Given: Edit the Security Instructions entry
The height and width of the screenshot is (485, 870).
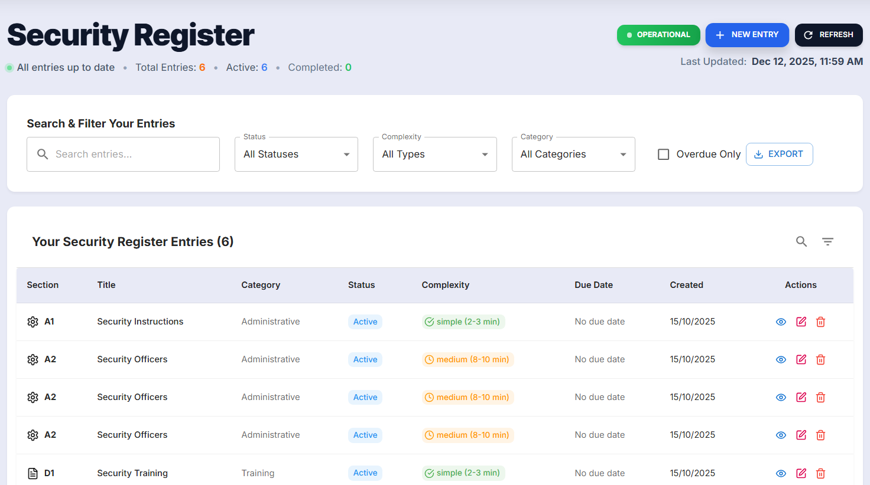Looking at the screenshot, I should [801, 322].
